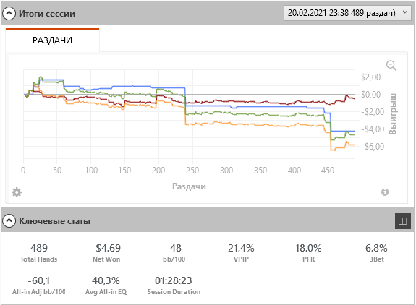This screenshot has height=305, width=416.
Task: Click the PFR 18,0% stat
Action: (x=308, y=253)
